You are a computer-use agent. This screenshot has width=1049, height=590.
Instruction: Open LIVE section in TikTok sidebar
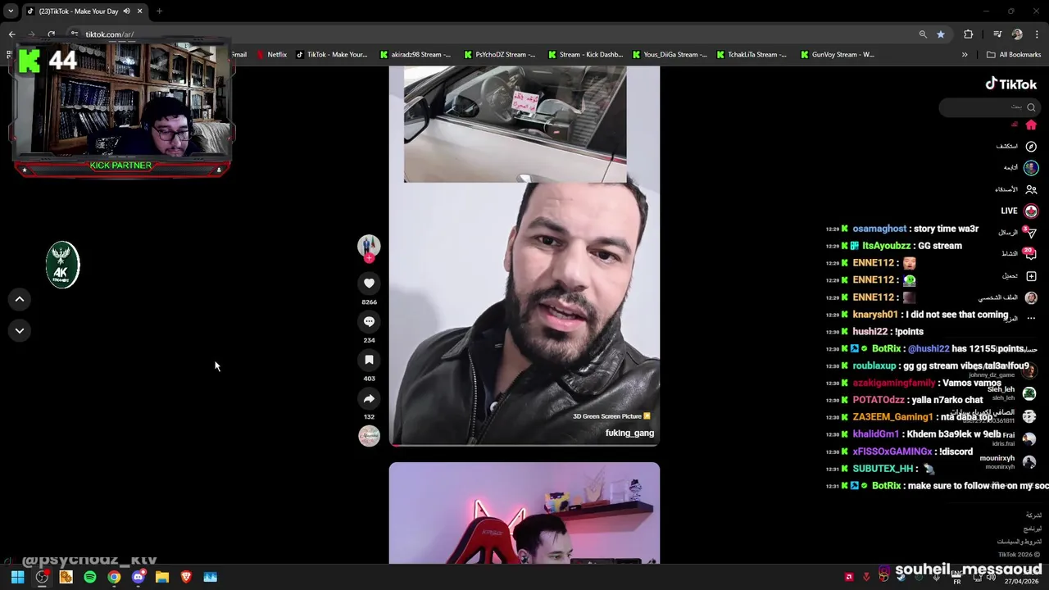coord(1019,211)
